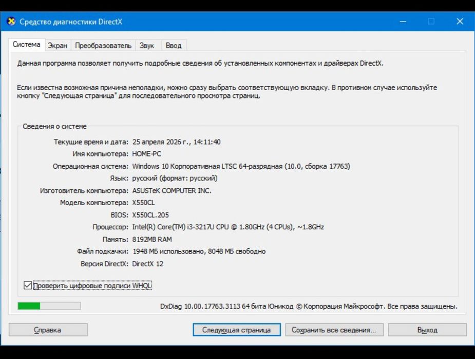Click DirectX version value DirectX 12
This screenshot has height=359, width=475.
(147, 264)
